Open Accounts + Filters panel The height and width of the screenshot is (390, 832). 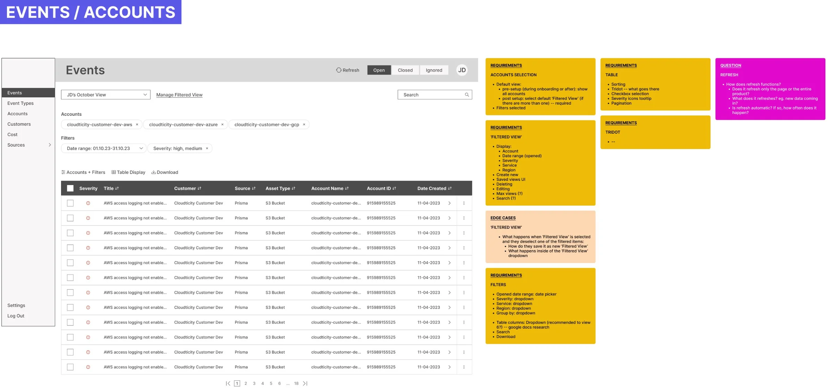point(83,172)
